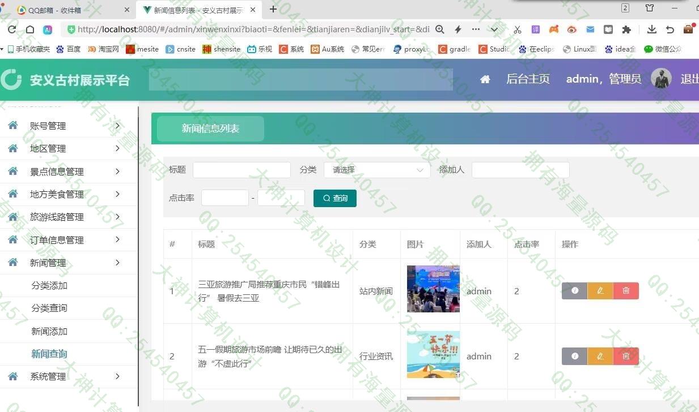Open the 分类 请选择 dropdown
Image resolution: width=699 pixels, height=412 pixels.
point(377,170)
